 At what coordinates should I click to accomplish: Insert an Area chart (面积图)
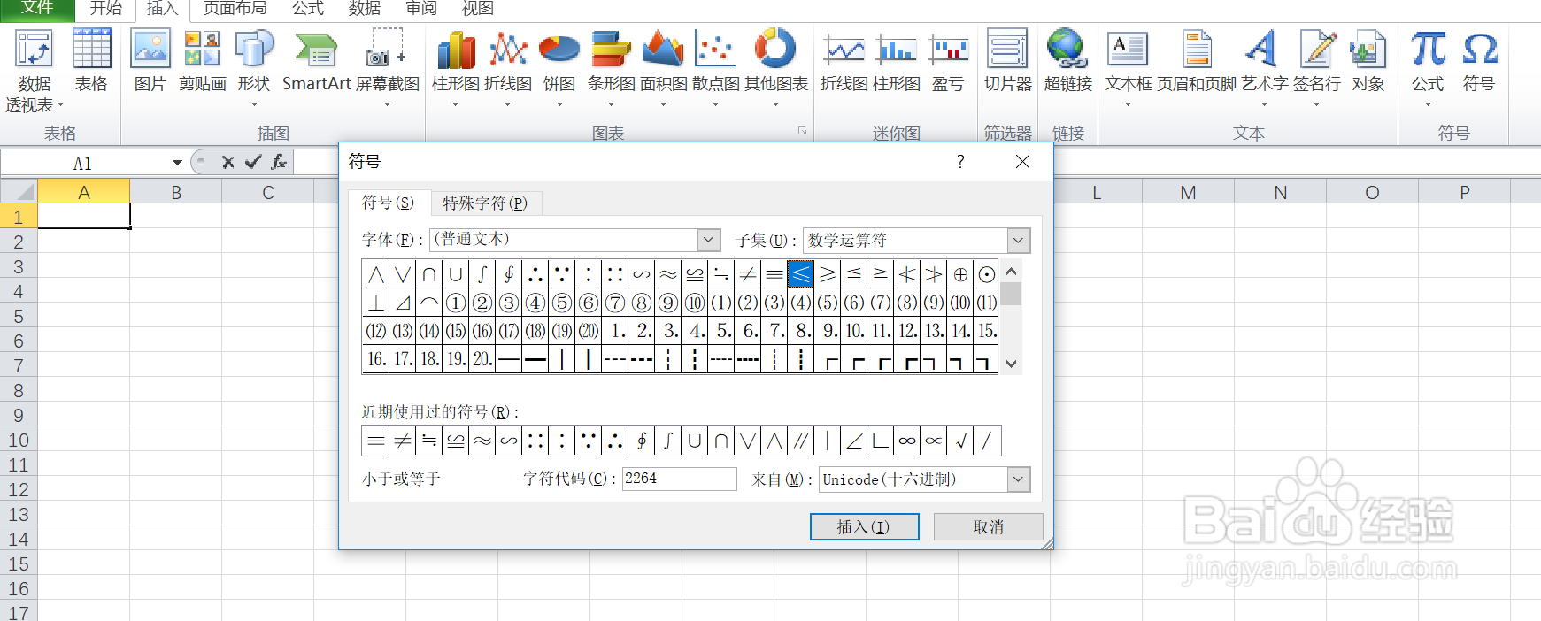pos(663,69)
